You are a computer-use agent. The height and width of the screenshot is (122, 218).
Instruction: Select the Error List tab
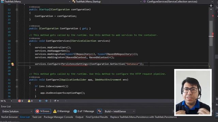point(25,117)
